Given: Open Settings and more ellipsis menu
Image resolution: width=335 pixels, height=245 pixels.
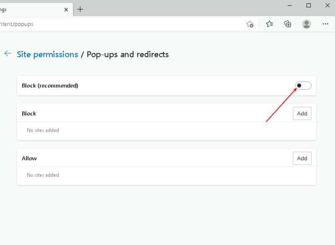Looking at the screenshot, I should pyautogui.click(x=325, y=24).
